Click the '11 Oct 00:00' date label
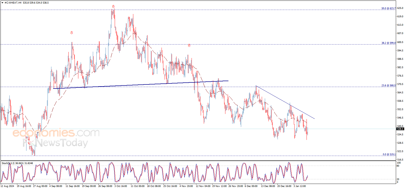Image resolution: width=406 pixels, height=189 pixels. [138, 186]
